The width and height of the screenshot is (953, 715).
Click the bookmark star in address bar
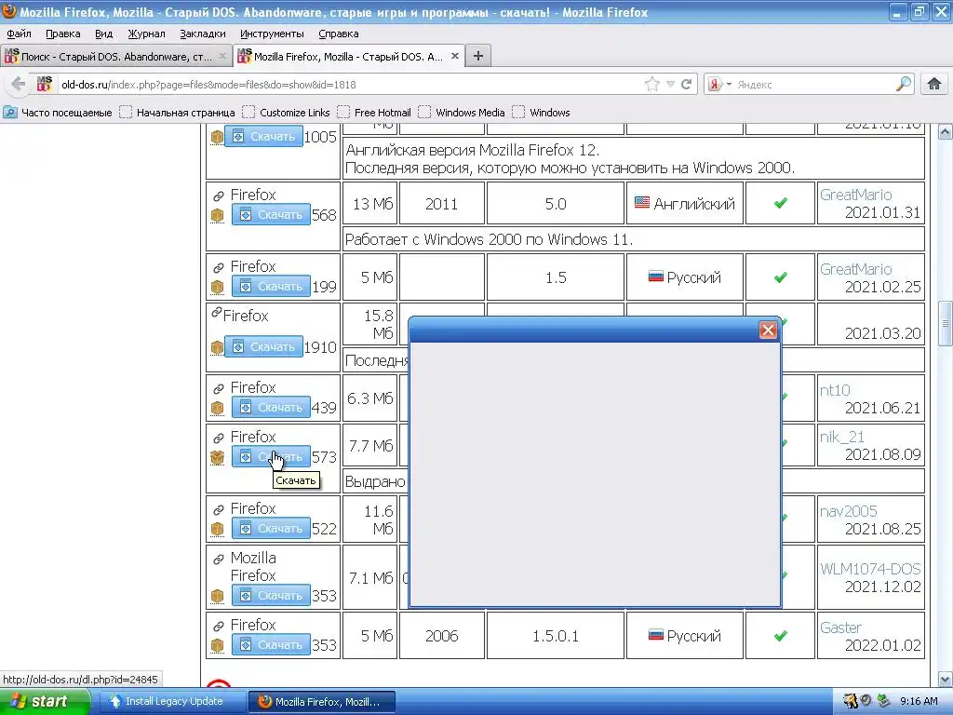click(652, 84)
